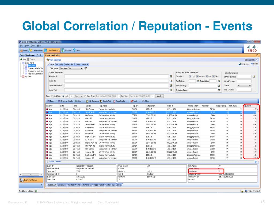The image size is (274, 205).
Task: Collapse the Event Details section
Action: coord(48,161)
